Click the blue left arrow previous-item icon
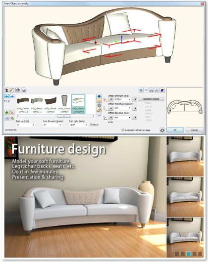 click(x=7, y=96)
